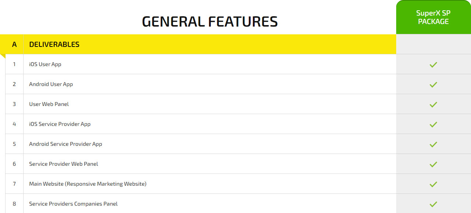Click the checkmark for Android User App

(x=433, y=85)
